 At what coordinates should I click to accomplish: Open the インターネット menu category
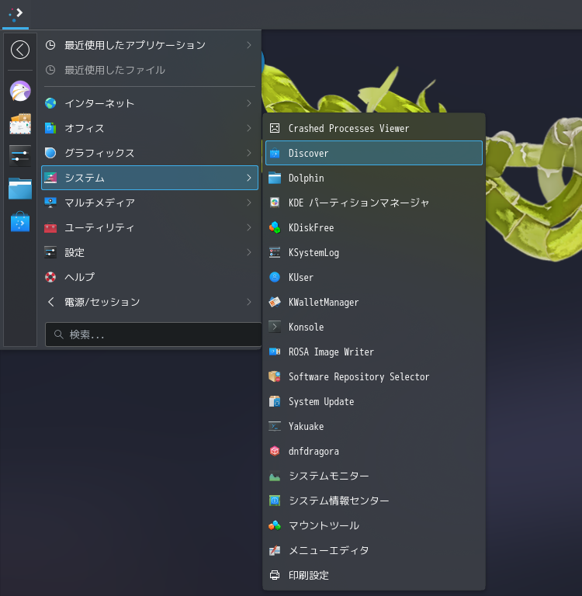[150, 103]
